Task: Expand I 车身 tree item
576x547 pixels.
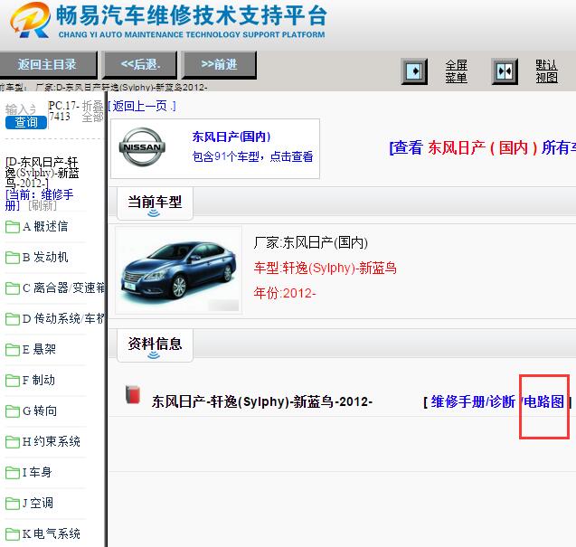Action: [37, 472]
